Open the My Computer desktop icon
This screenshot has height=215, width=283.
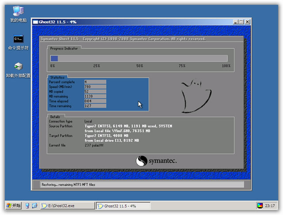point(18,14)
